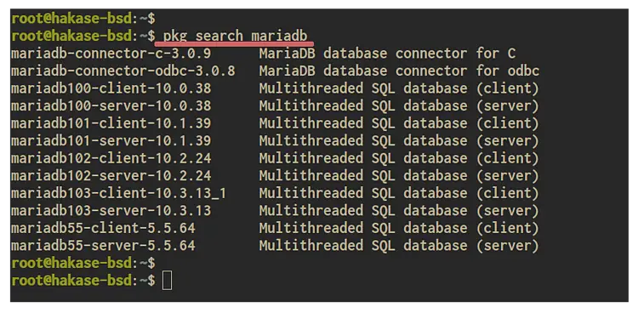The width and height of the screenshot is (638, 313).
Task: Click the last root@hakase-bsd prompt text
Action: [x=83, y=281]
